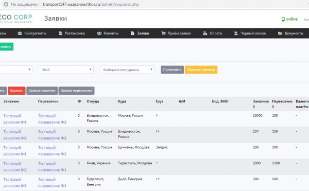Click the Куда column header
Viewport: 309px width, 191px height.
click(x=122, y=101)
